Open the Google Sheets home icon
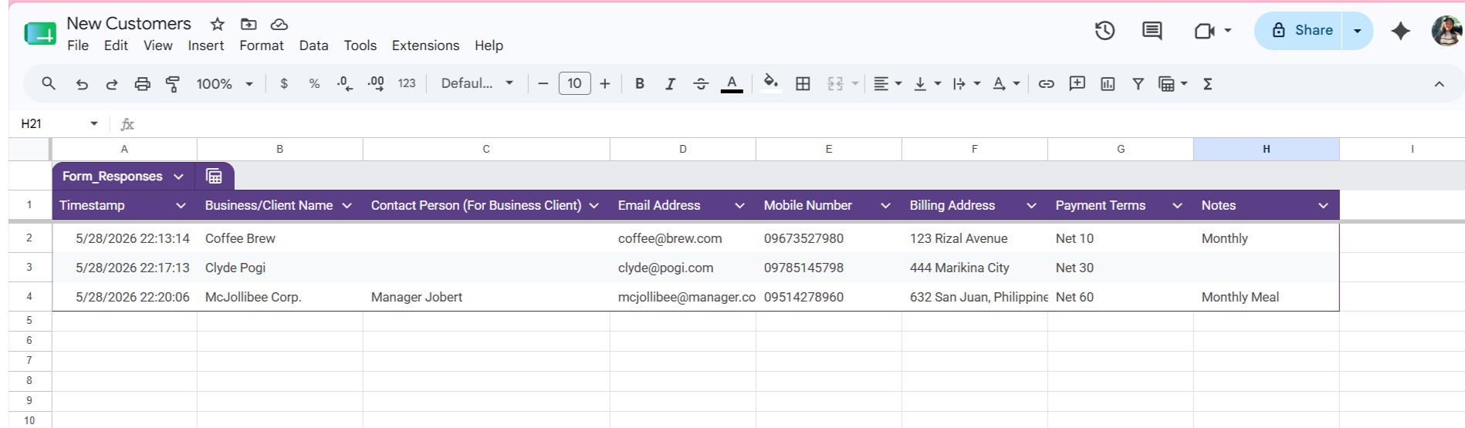This screenshot has height=428, width=1465. pyautogui.click(x=40, y=34)
